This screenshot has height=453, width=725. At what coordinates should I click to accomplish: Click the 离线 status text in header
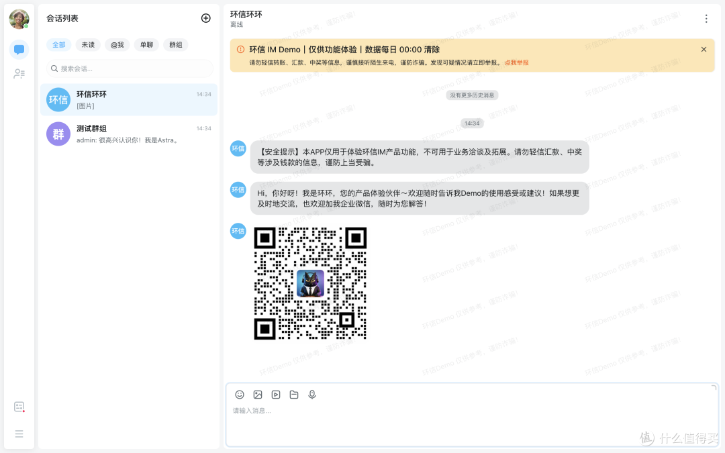click(x=236, y=25)
